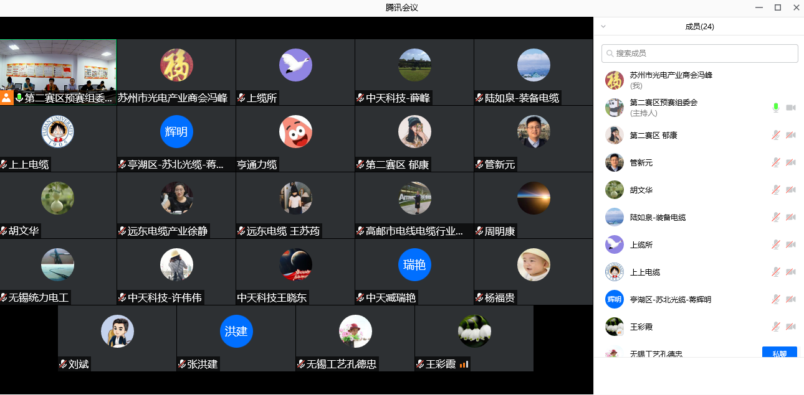
Task: Select the white flower avatar in 王彩霞 video tile
Action: point(474,331)
